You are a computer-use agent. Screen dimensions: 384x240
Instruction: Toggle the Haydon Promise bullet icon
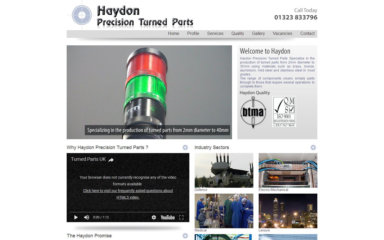[185, 236]
